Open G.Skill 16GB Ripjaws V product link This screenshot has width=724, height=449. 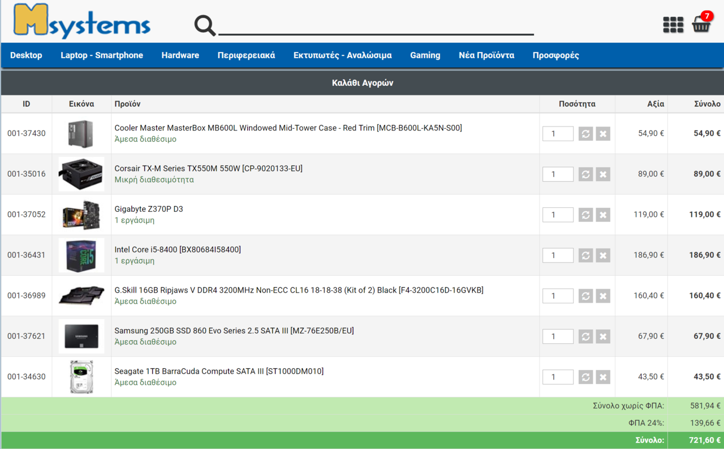(299, 290)
